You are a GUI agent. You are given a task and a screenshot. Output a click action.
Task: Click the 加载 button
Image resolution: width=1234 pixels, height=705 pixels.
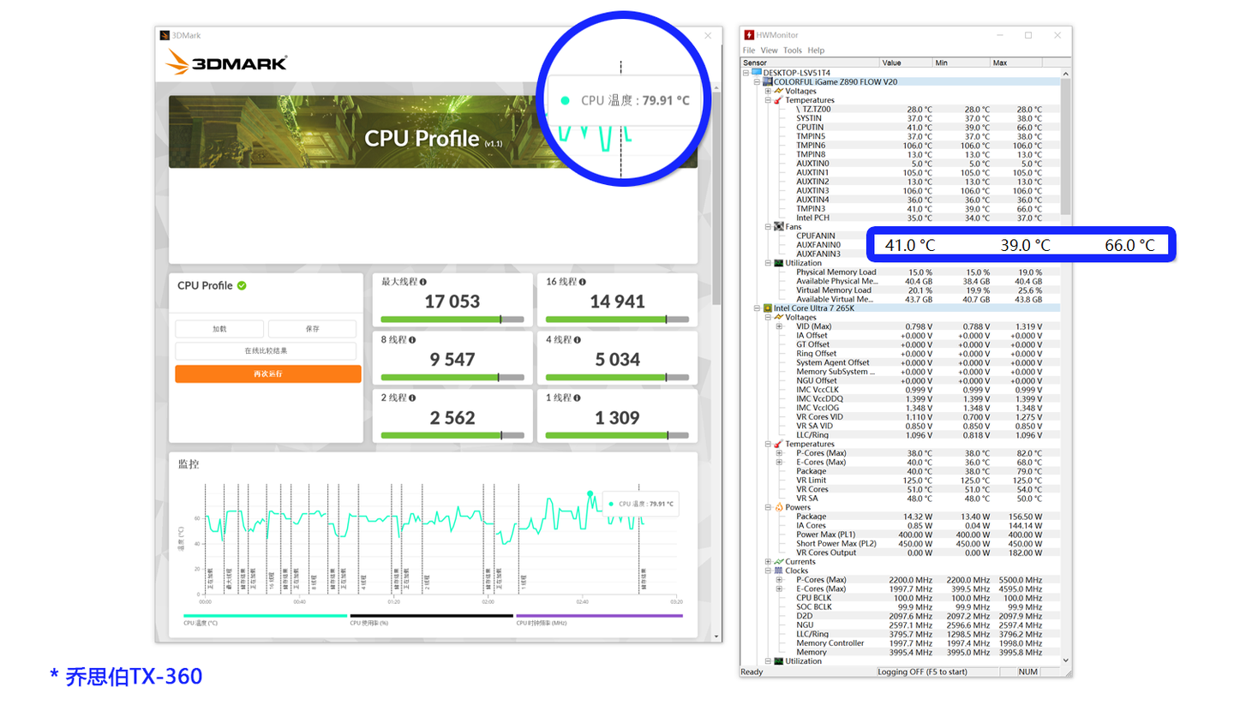(x=220, y=329)
